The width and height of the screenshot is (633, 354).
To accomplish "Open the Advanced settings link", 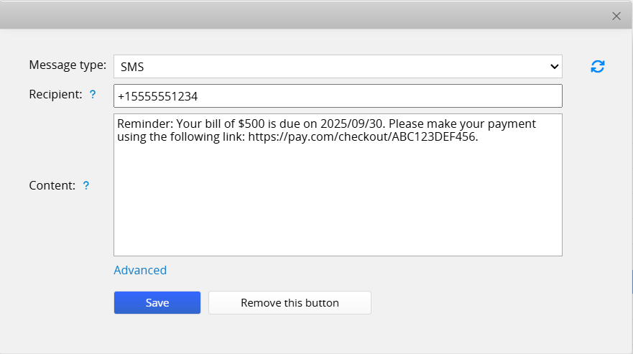I will (140, 270).
